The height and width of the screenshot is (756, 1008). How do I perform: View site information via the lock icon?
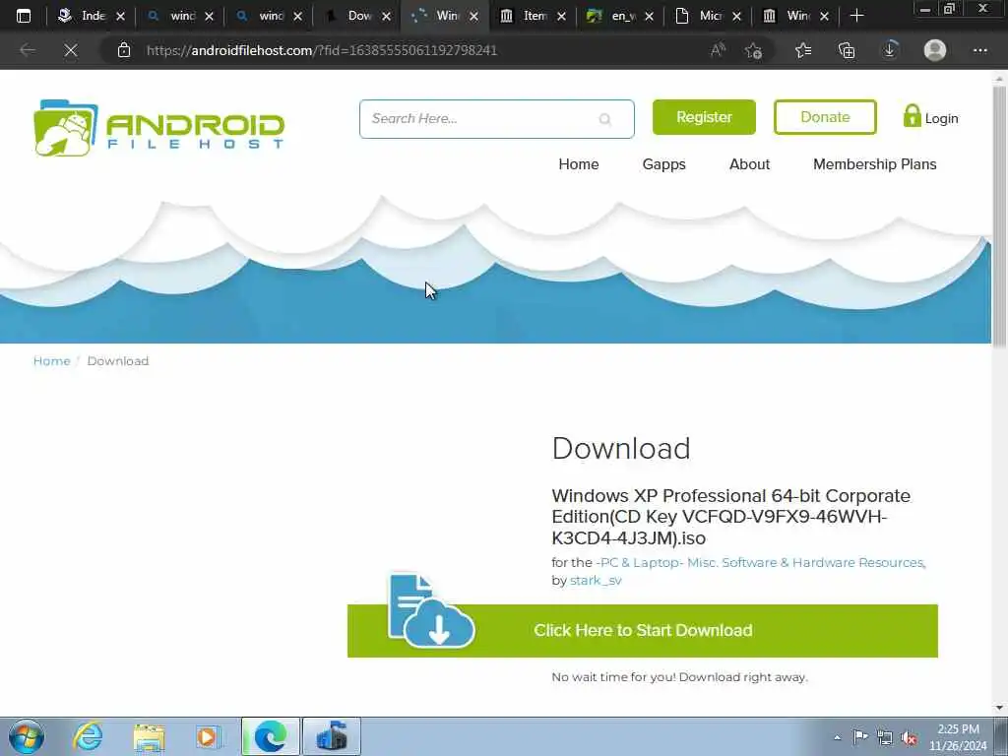pos(124,50)
